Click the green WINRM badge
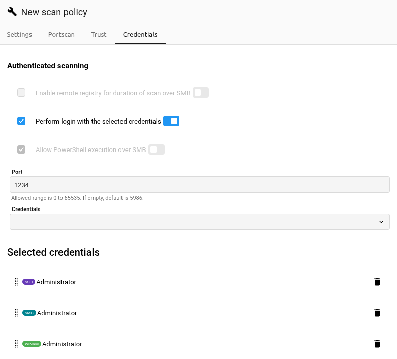Image resolution: width=397 pixels, height=359 pixels. tap(32, 344)
